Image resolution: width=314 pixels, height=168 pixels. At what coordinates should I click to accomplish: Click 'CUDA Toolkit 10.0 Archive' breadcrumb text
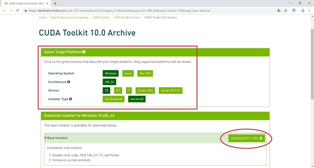pyautogui.click(x=161, y=17)
